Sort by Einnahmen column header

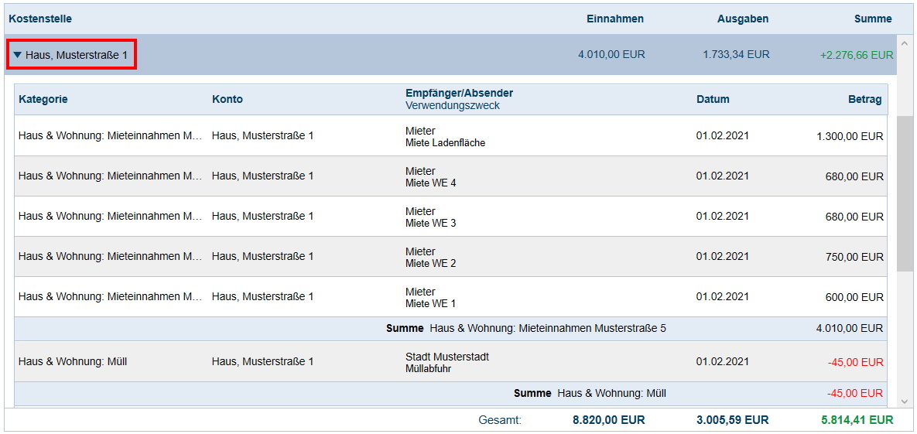click(614, 19)
